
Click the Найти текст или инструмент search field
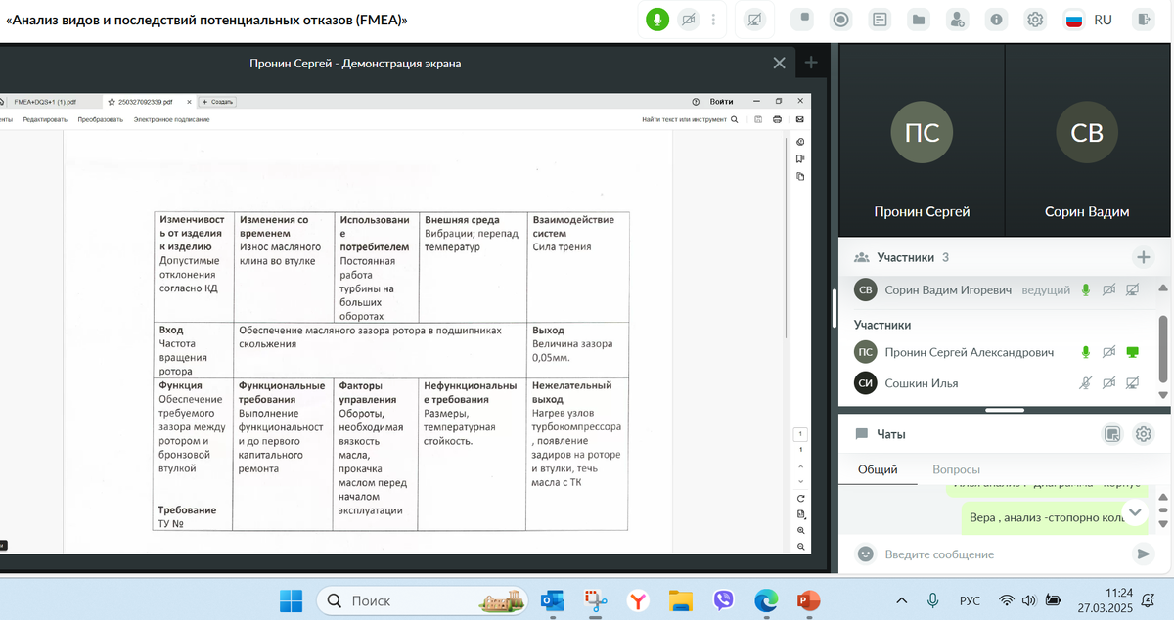[690, 119]
